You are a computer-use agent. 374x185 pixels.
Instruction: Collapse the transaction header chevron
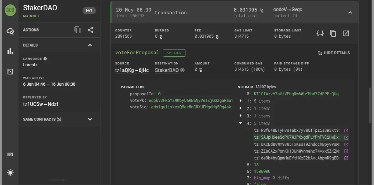pyautogui.click(x=350, y=12)
